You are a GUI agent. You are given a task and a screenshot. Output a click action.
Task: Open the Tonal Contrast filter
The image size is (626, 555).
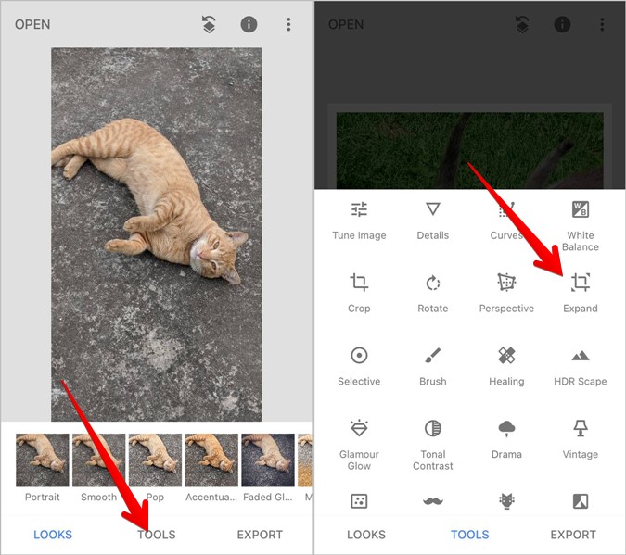tap(433, 446)
